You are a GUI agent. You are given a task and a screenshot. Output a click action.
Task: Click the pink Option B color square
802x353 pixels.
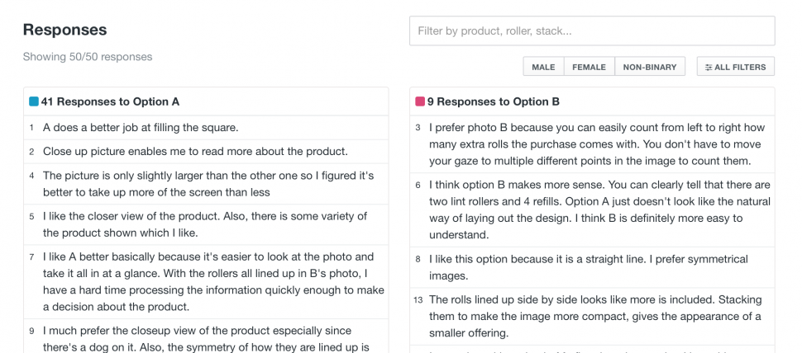(x=420, y=101)
